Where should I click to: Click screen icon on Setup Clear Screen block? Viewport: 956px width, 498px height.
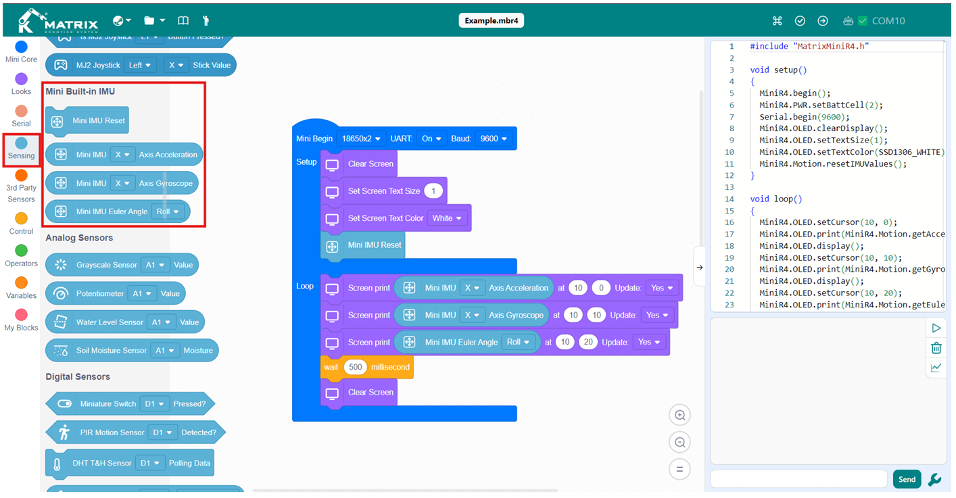(x=332, y=164)
